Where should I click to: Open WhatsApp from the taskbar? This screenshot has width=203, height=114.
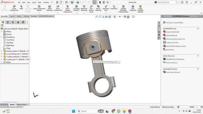pyautogui.click(x=119, y=111)
